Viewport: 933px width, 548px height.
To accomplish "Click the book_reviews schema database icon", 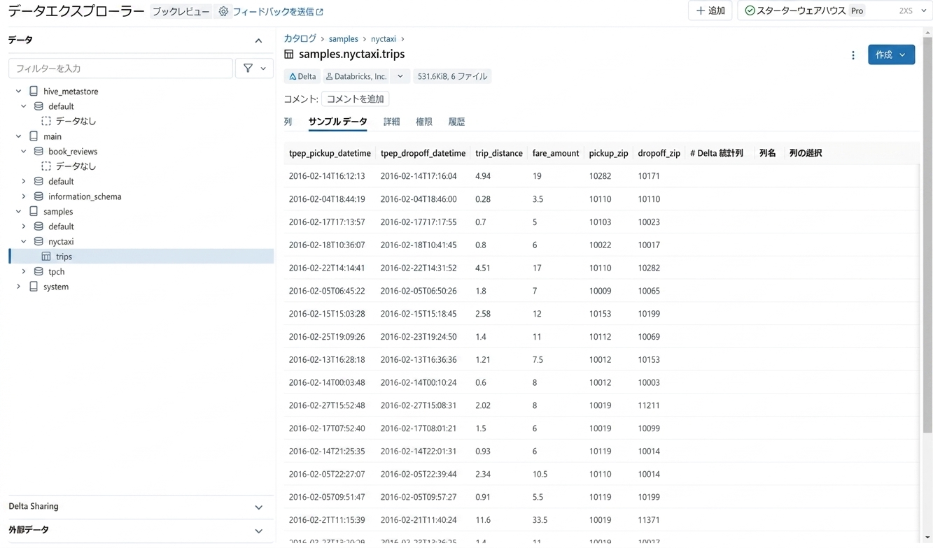I will click(x=38, y=152).
